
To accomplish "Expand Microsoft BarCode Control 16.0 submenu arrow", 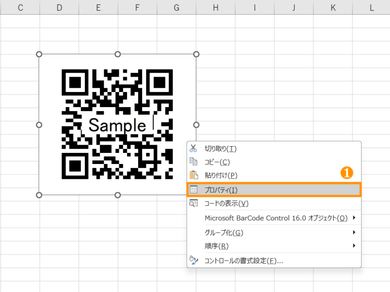I will pyautogui.click(x=353, y=218).
